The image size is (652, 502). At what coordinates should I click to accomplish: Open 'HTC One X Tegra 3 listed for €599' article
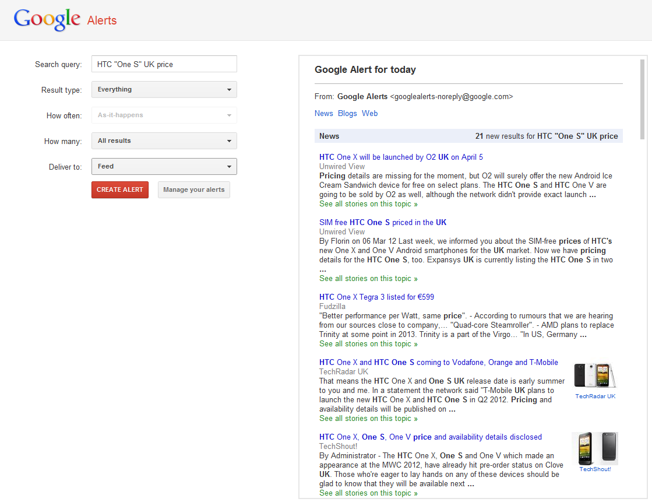(376, 297)
